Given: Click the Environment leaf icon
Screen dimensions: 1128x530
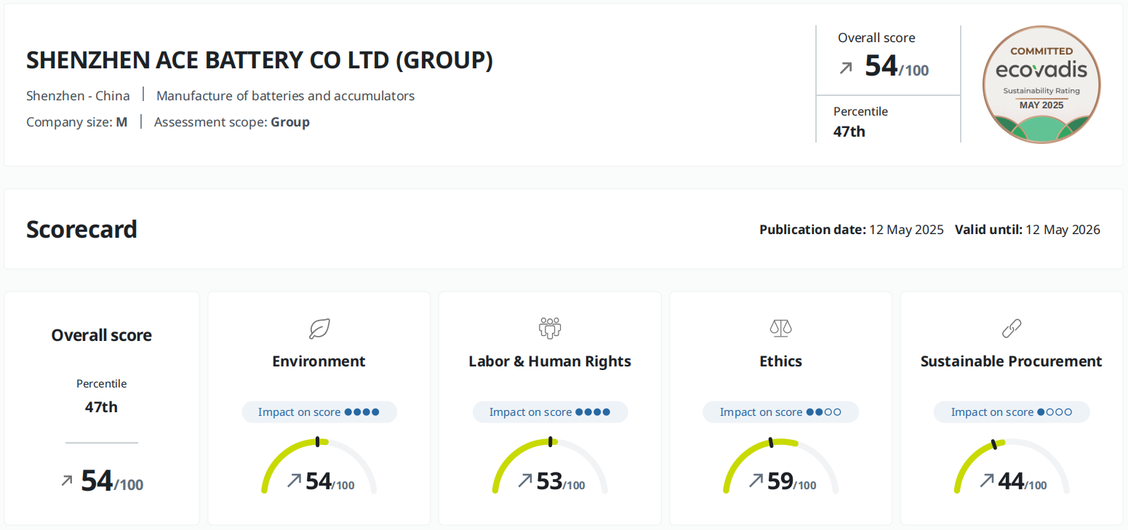Looking at the screenshot, I should [x=319, y=329].
